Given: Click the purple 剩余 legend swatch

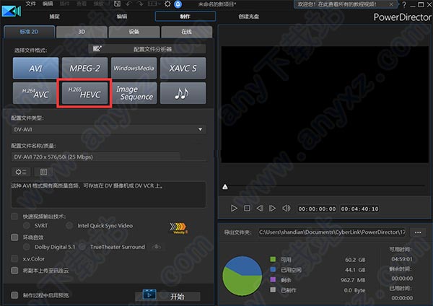Looking at the screenshot, I should (273, 280).
